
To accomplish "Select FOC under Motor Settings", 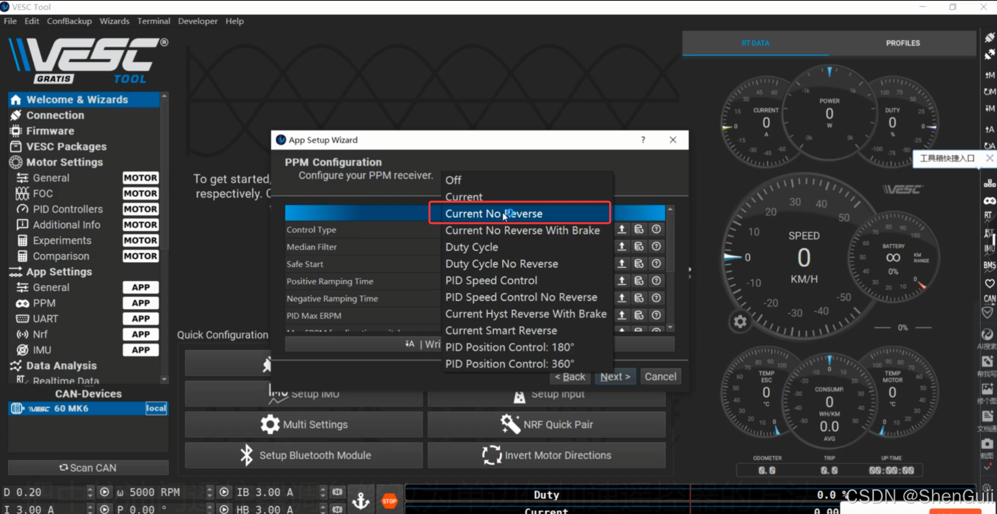I will [x=83, y=193].
